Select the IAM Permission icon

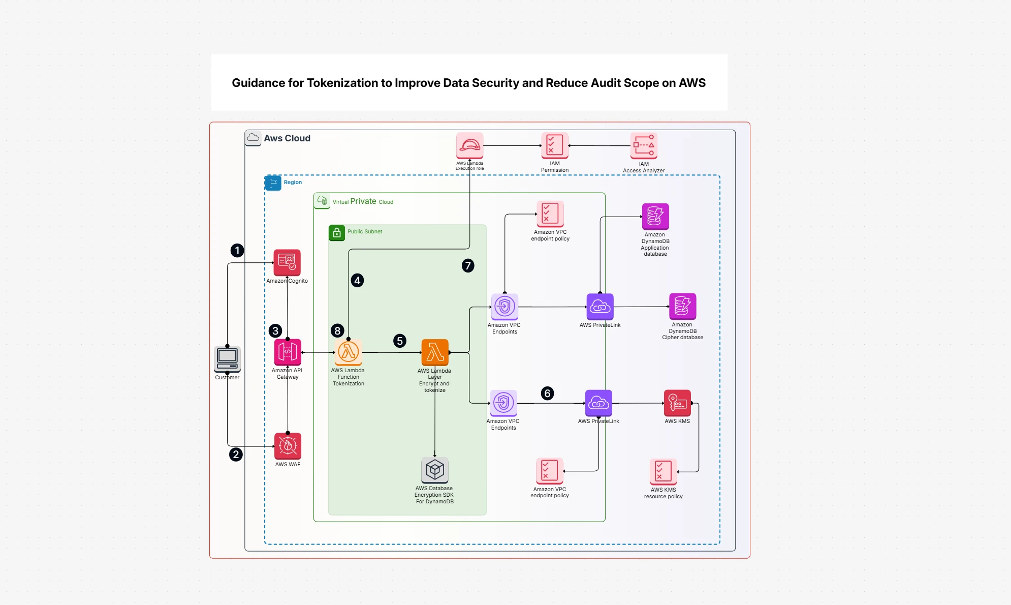click(x=555, y=146)
